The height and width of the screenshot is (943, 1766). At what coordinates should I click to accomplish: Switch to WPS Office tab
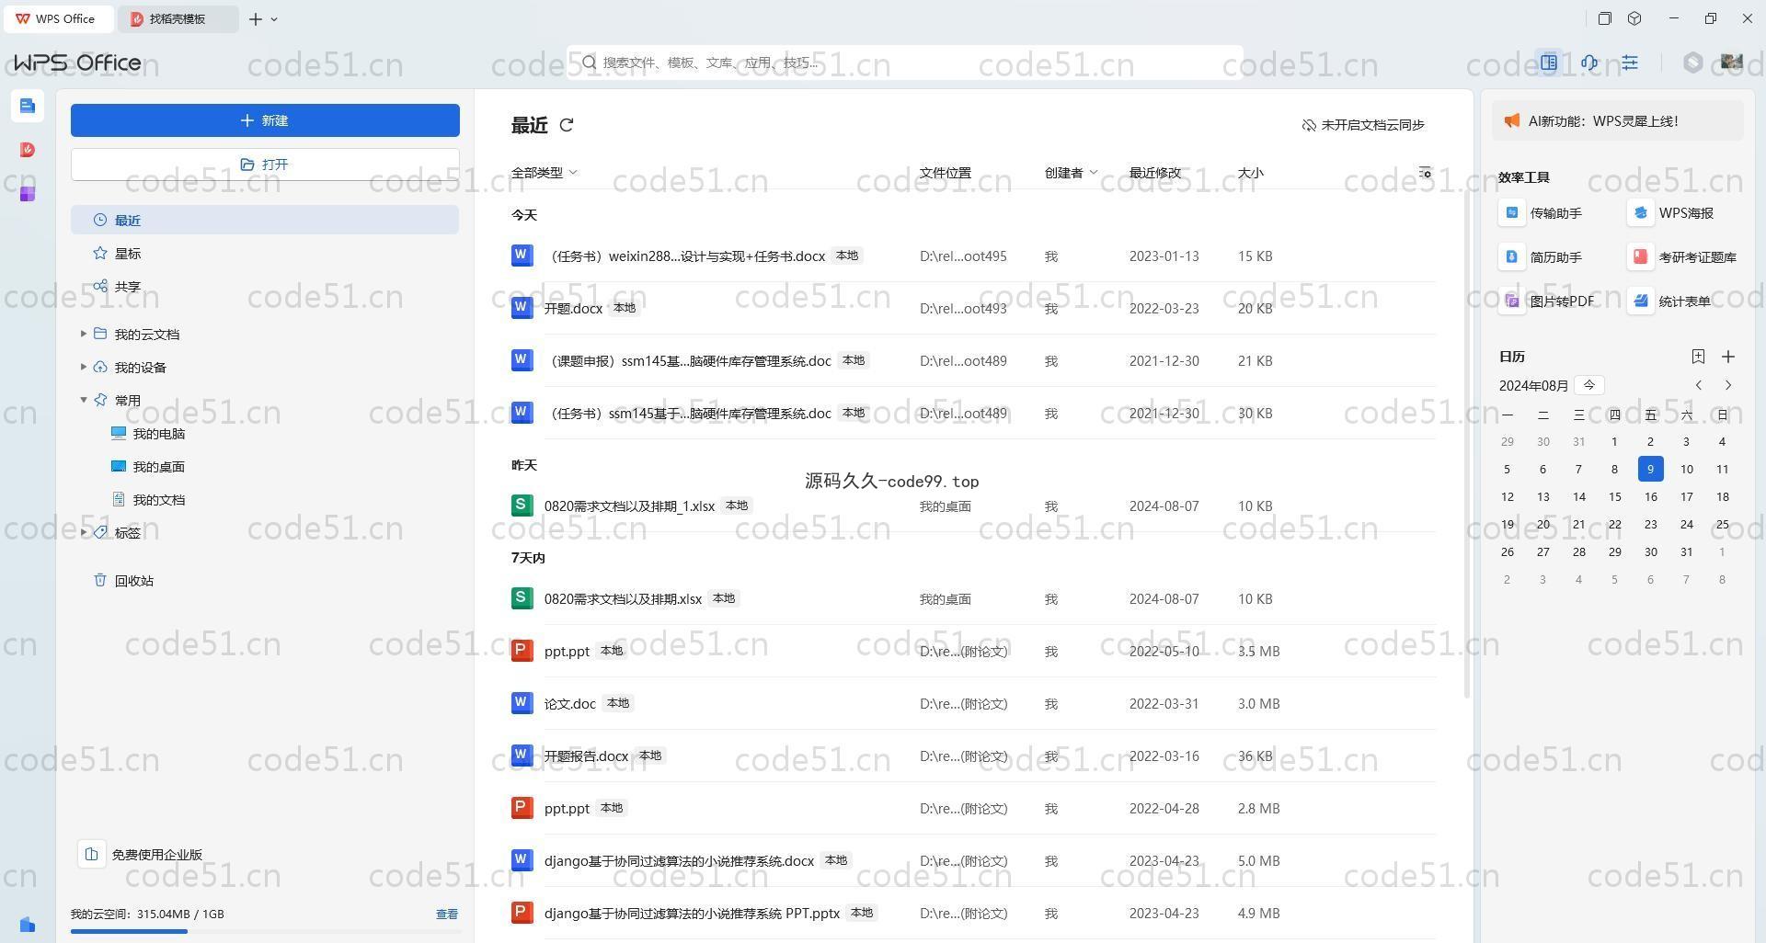tap(59, 18)
